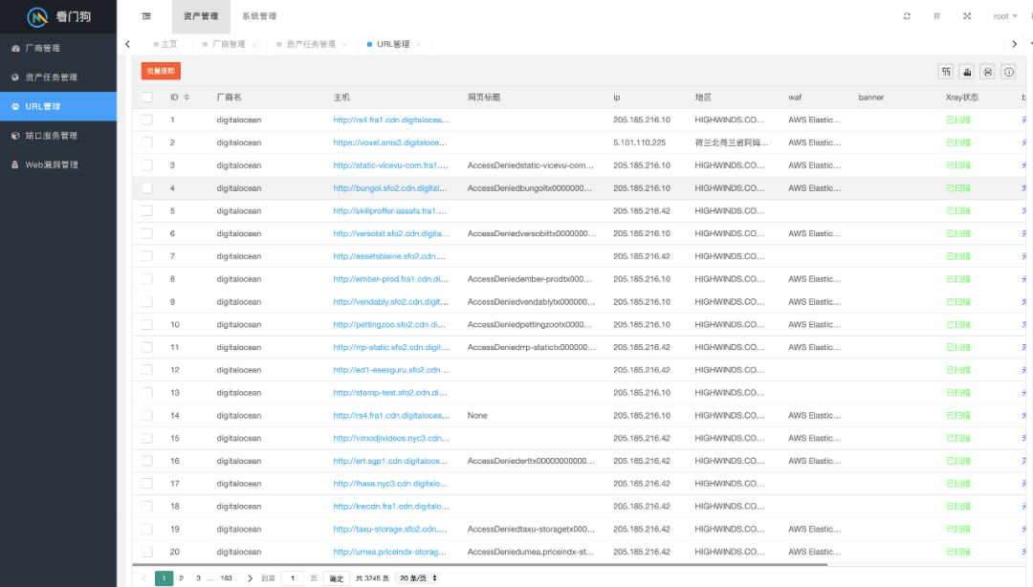The height and width of the screenshot is (587, 1033).
Task: Toggle the select-all header checkbox
Action: click(147, 98)
